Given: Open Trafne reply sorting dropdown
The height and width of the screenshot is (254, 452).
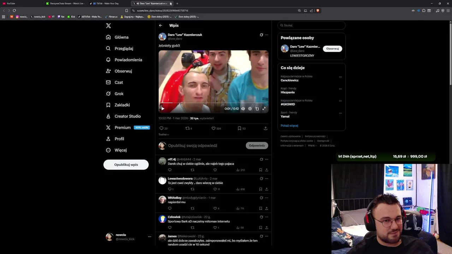Looking at the screenshot, I should coord(164,134).
